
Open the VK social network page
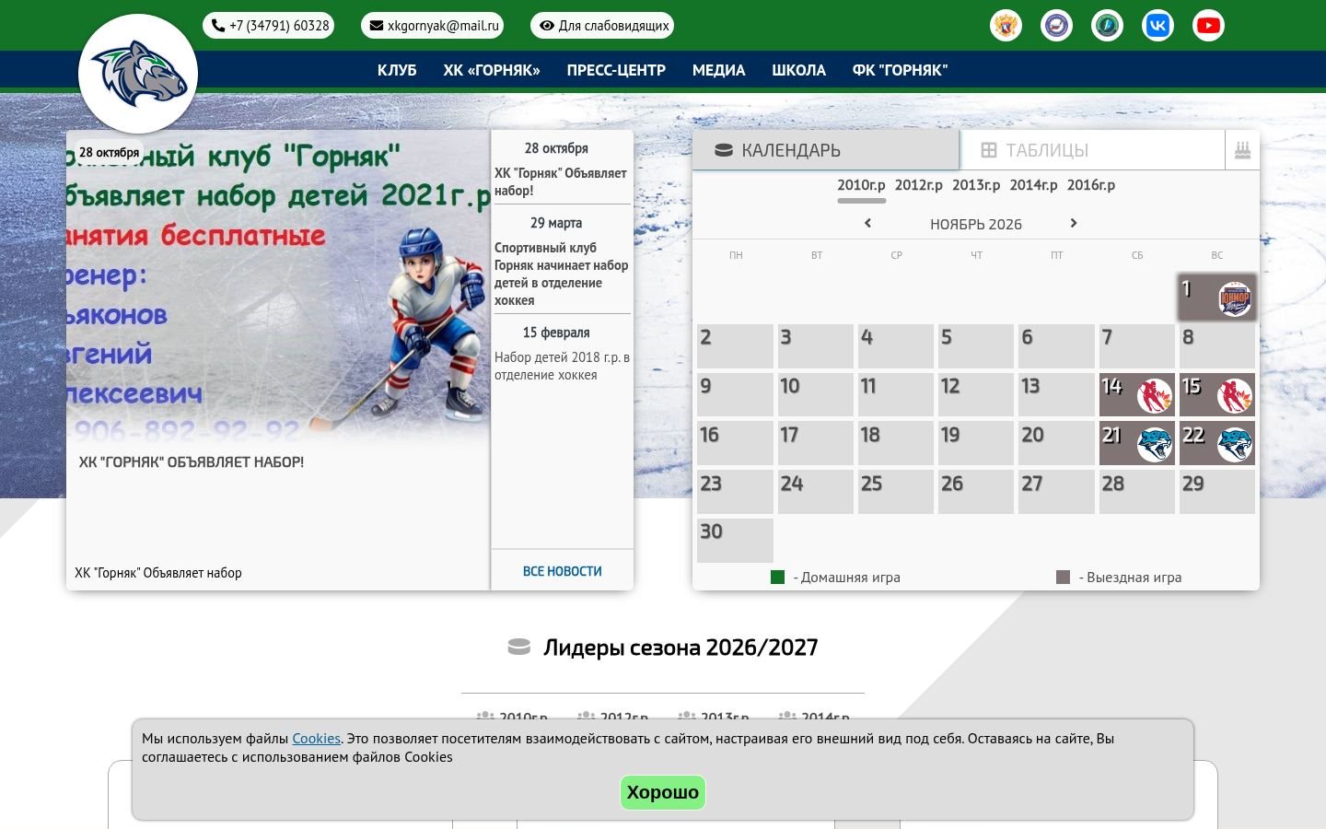1157,26
